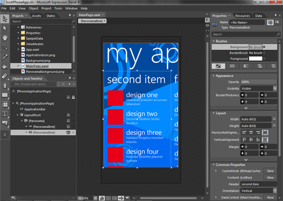The image size is (283, 201).
Task: Select the Paint Bucket tool
Action: pos(5,66)
